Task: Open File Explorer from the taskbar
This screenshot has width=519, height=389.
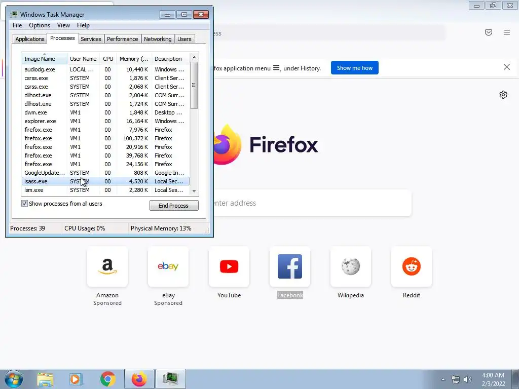Action: pos(45,379)
